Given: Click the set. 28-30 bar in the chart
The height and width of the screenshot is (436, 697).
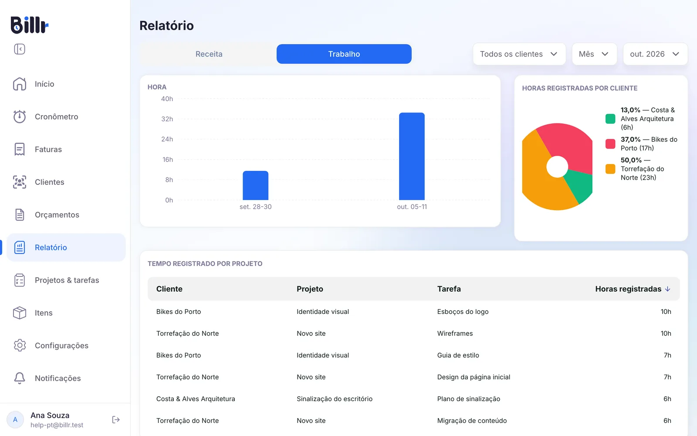Looking at the screenshot, I should pyautogui.click(x=256, y=185).
